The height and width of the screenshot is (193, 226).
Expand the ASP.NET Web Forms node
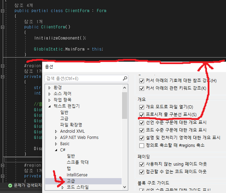[56, 138]
